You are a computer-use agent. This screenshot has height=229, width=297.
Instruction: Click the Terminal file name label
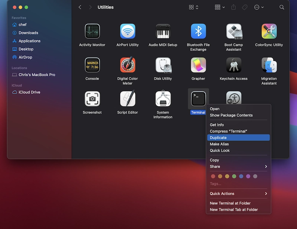point(198,112)
